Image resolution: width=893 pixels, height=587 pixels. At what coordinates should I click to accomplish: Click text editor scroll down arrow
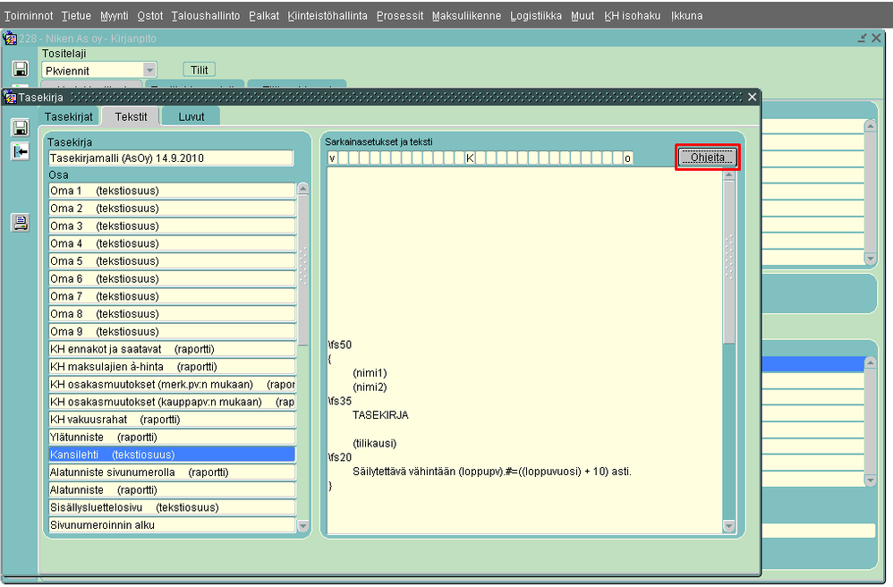729,526
